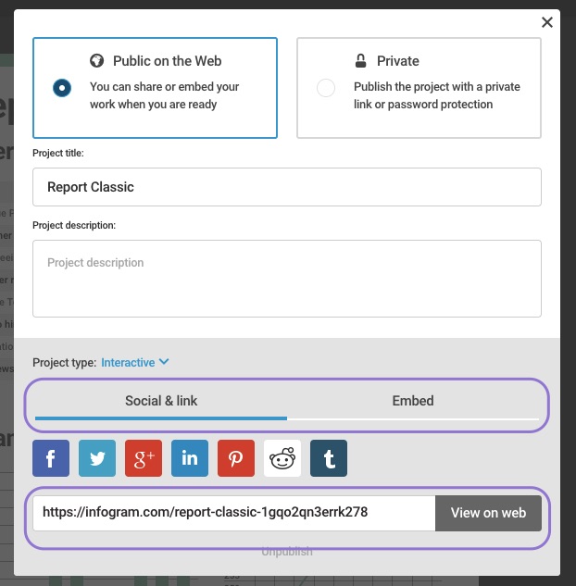Switch to the Embed tab
This screenshot has height=586, width=576.
point(413,401)
